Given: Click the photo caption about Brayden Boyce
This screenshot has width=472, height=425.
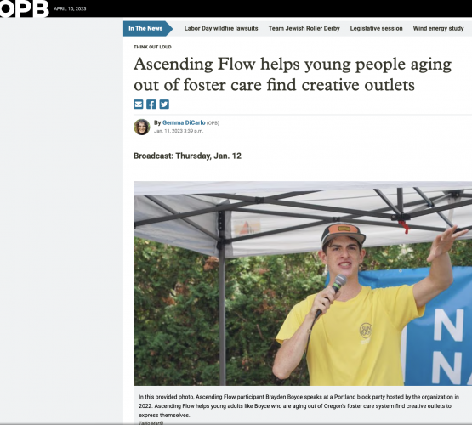Looking at the screenshot, I should [x=299, y=406].
